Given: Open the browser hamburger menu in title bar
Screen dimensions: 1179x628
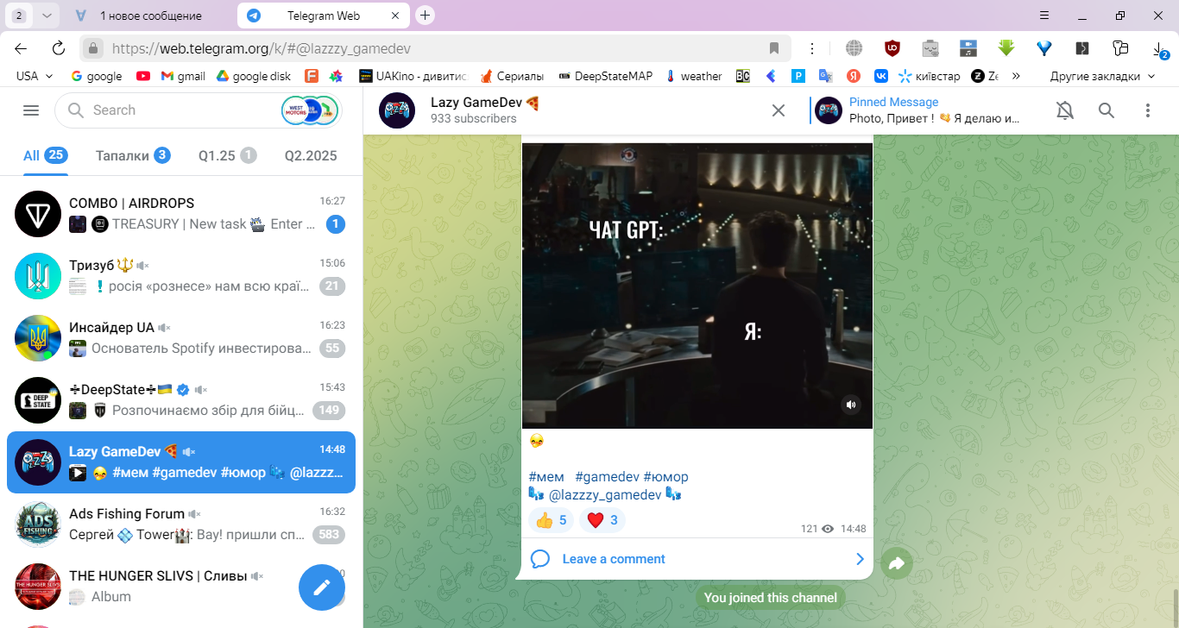Looking at the screenshot, I should coord(1043,16).
